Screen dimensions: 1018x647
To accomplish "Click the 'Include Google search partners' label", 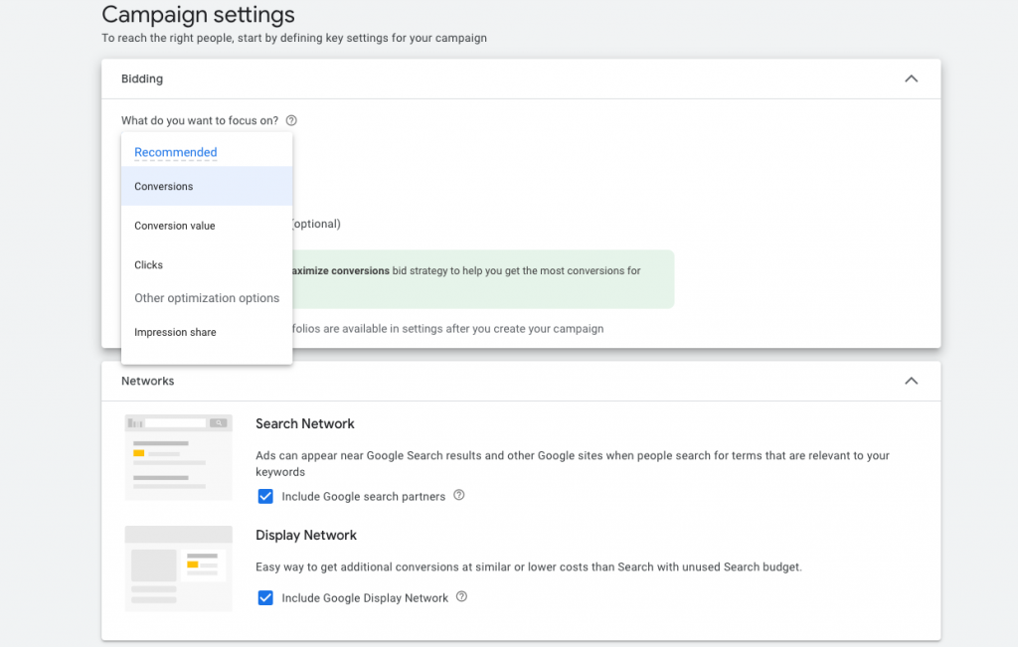I will point(364,497).
